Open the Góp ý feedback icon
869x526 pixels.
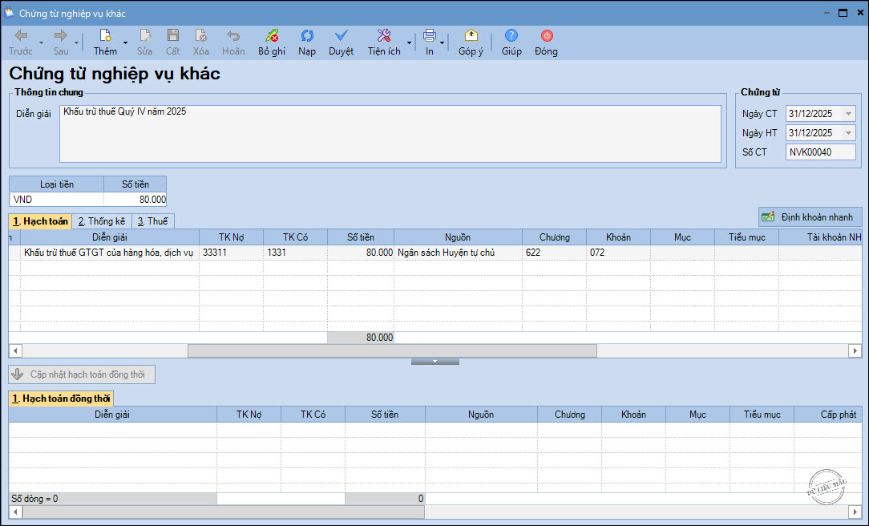tap(471, 36)
